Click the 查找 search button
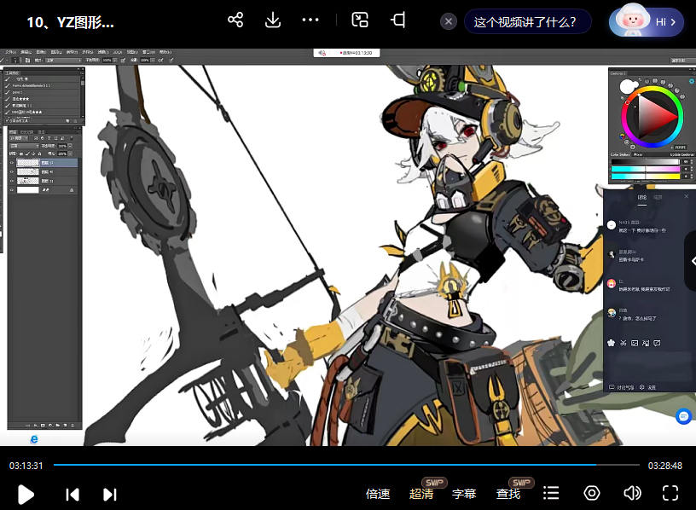This screenshot has height=510, width=696. click(508, 494)
